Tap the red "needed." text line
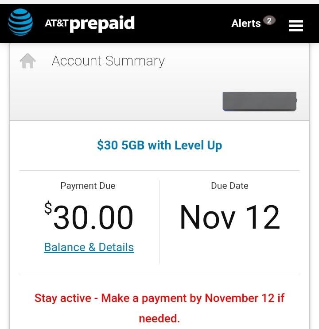 159,318
